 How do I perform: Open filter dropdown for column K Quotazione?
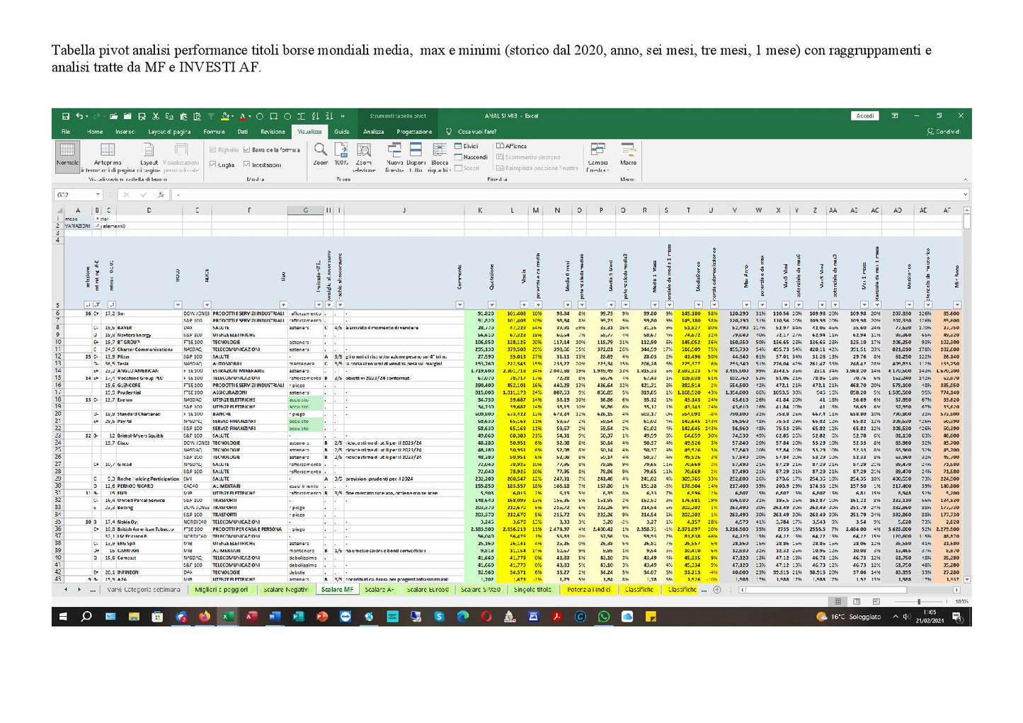tap(491, 305)
